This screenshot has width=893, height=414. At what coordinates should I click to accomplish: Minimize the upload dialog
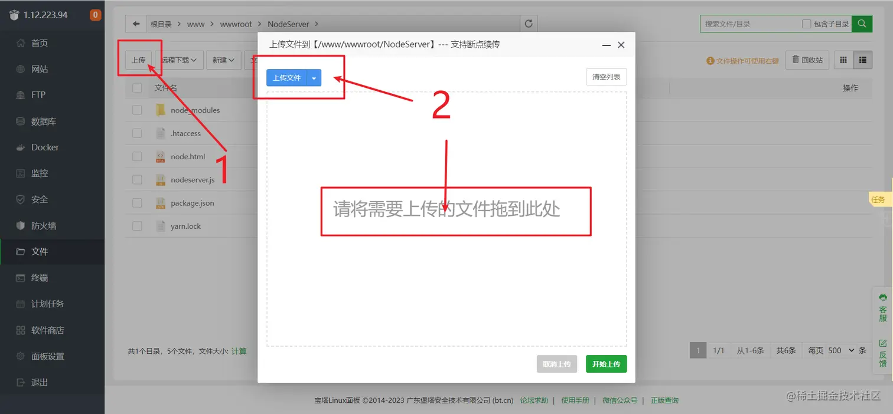(x=606, y=45)
